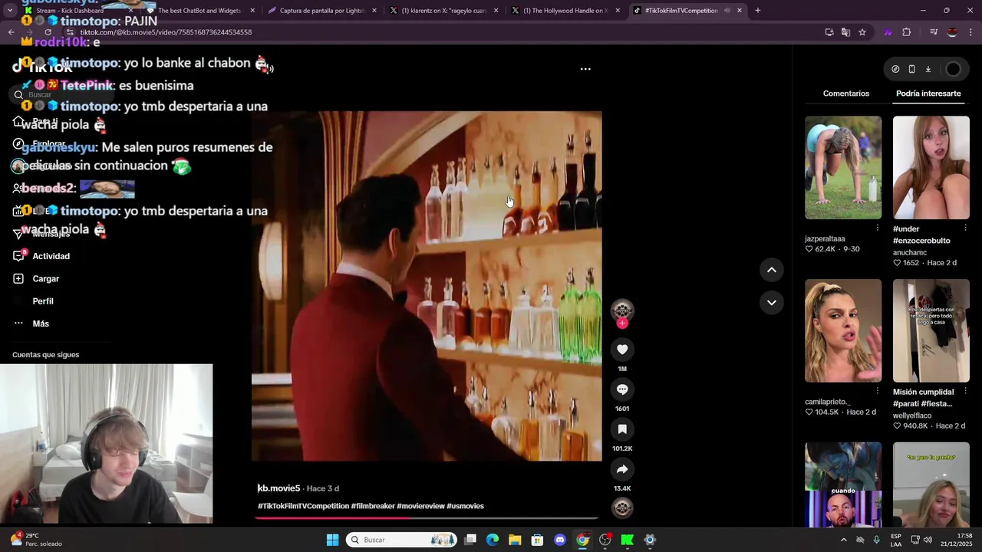The height and width of the screenshot is (552, 982).
Task: Open the spinning music disc icon
Action: [622, 508]
